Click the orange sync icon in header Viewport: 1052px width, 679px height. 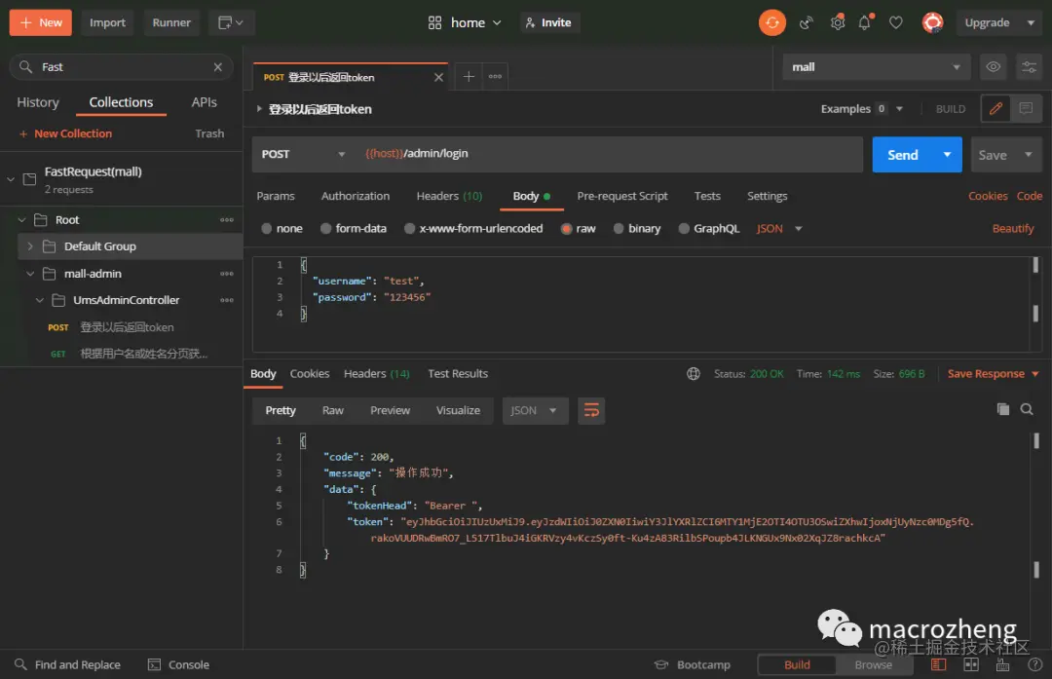coord(772,22)
